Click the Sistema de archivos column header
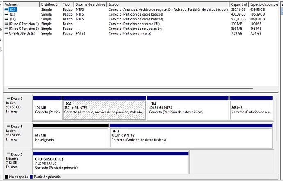 click(90, 4)
